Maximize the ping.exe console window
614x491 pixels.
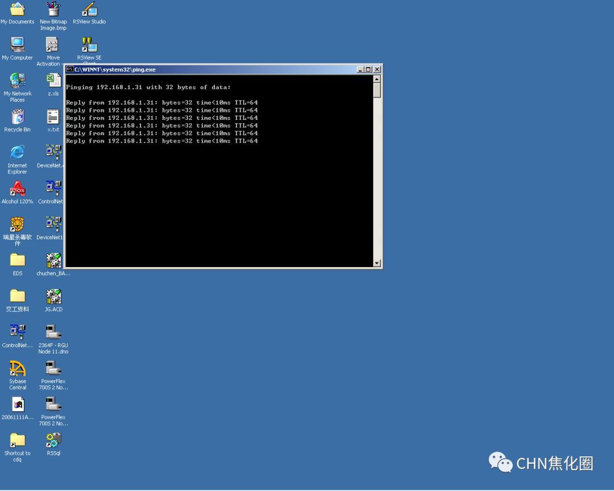[x=368, y=69]
